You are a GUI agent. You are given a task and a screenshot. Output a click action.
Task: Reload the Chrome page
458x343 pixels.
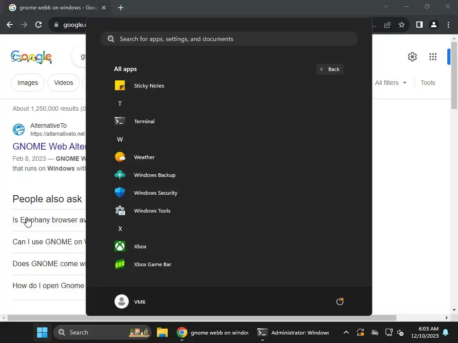pyautogui.click(x=38, y=25)
